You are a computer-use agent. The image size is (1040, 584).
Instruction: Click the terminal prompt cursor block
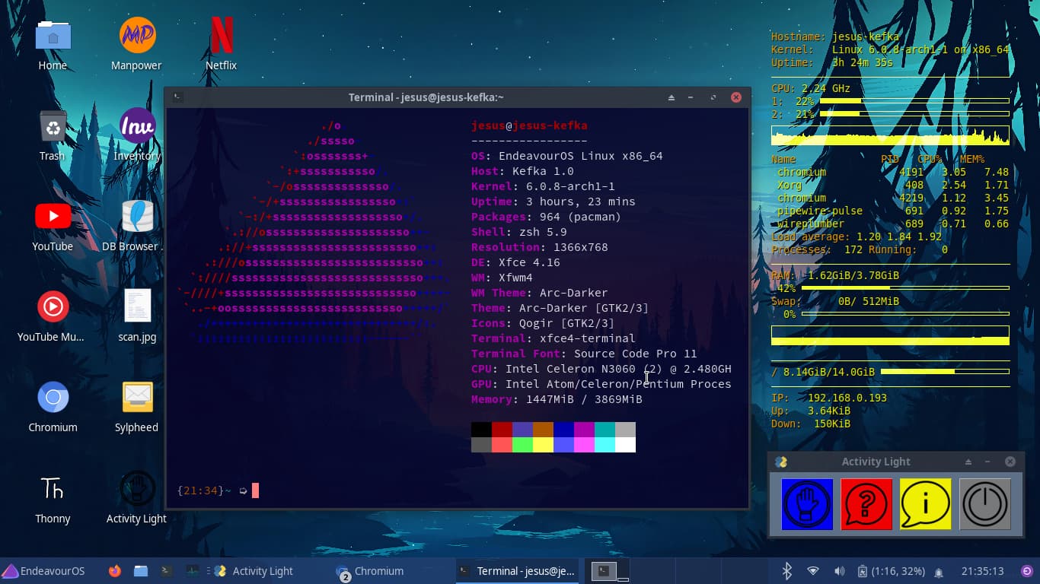[256, 490]
